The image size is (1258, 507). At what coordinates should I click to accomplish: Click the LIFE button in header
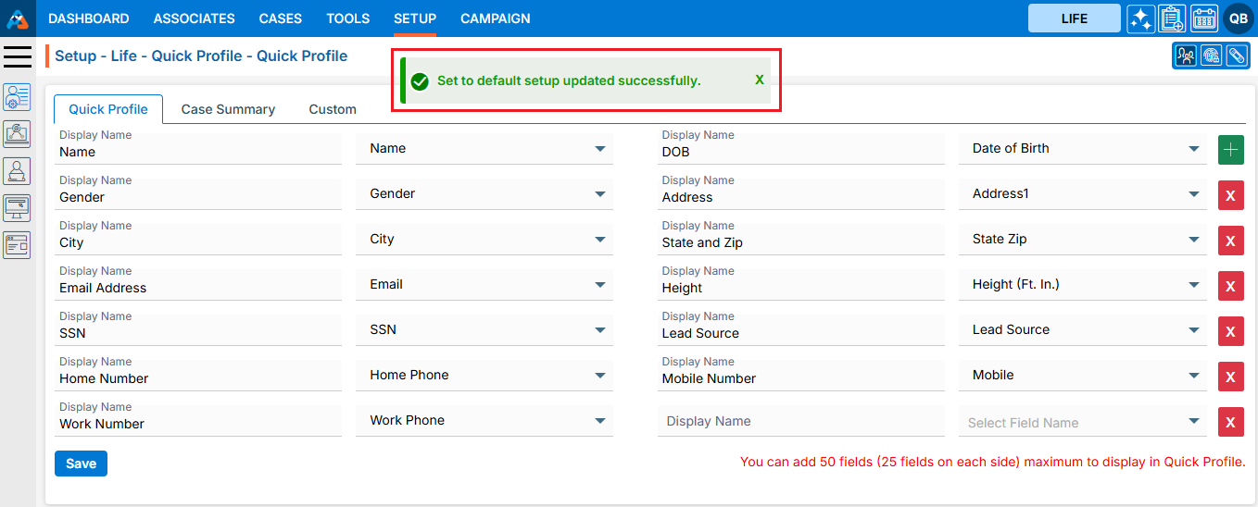click(x=1074, y=19)
